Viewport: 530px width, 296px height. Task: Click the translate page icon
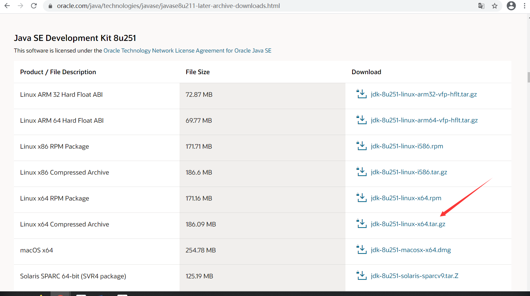click(x=481, y=6)
